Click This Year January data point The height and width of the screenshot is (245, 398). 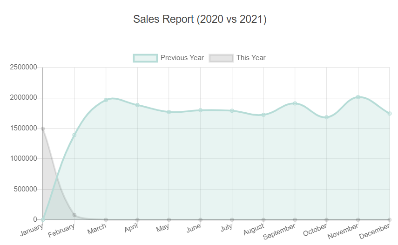click(x=43, y=129)
